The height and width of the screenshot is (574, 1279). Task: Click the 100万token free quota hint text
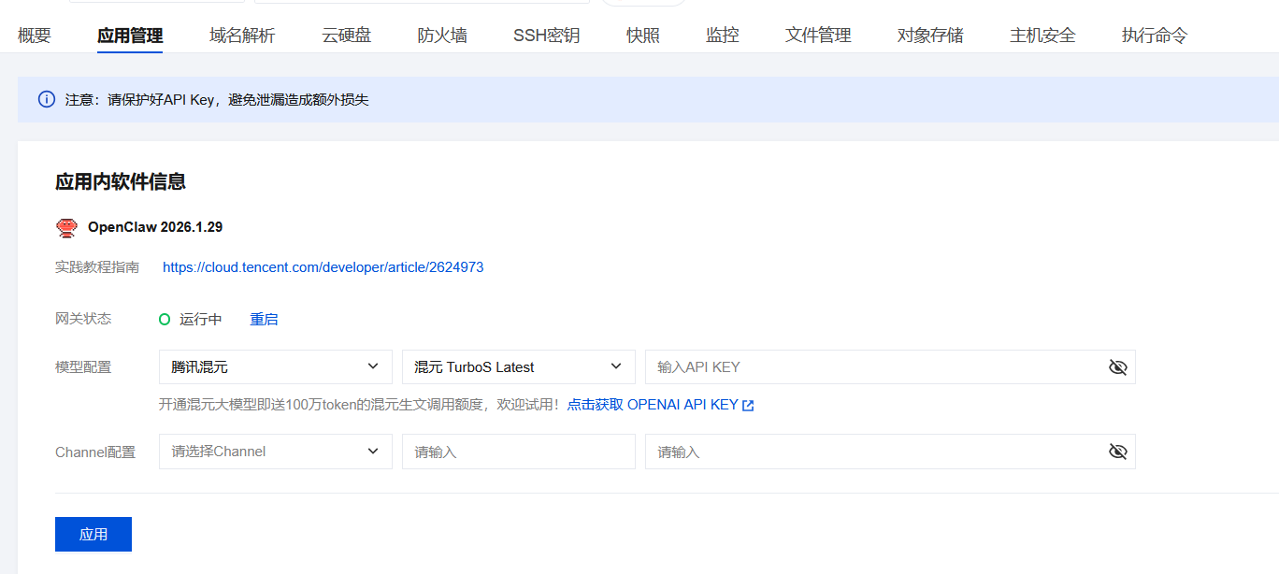point(359,405)
